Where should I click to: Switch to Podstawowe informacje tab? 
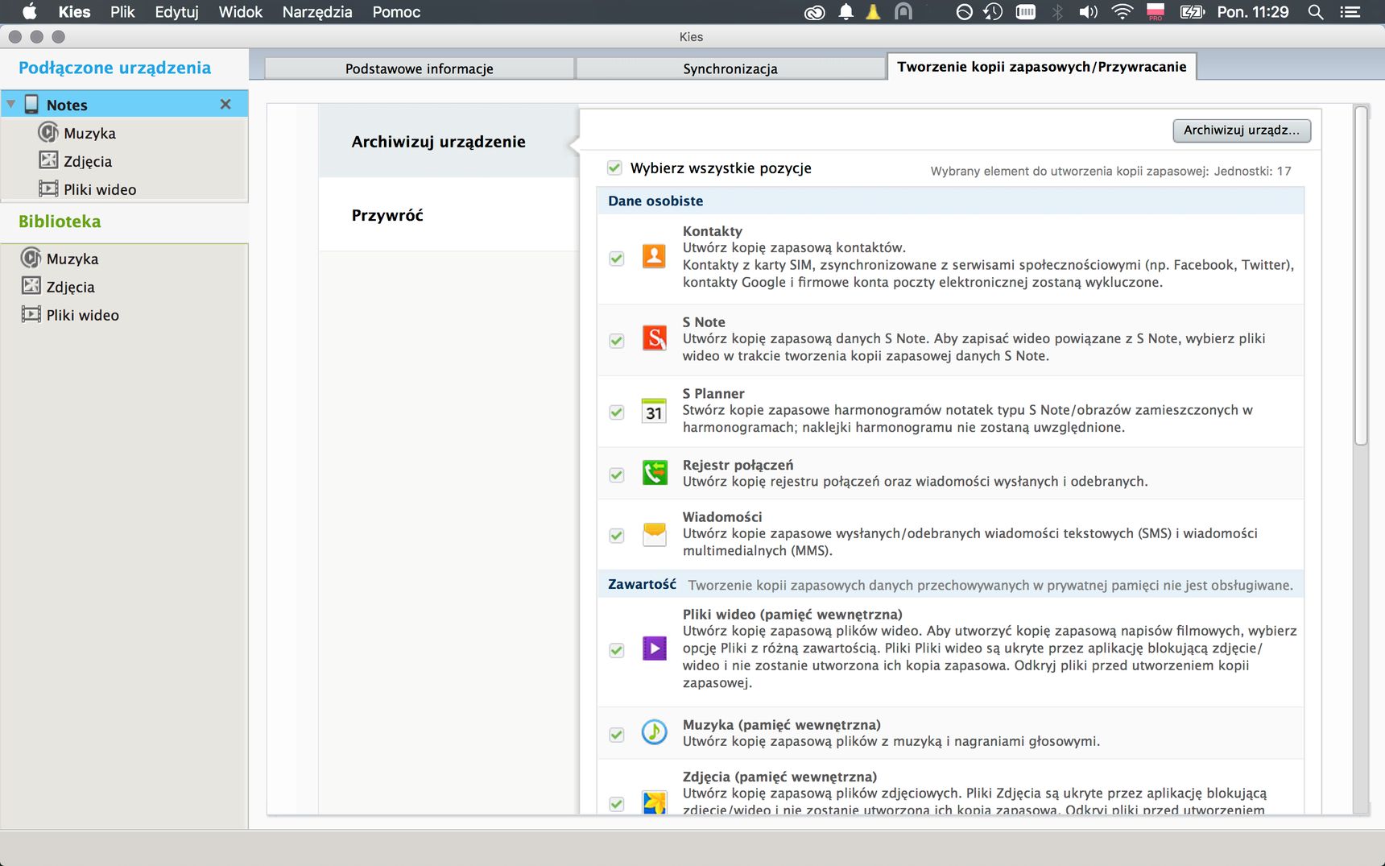click(x=420, y=68)
